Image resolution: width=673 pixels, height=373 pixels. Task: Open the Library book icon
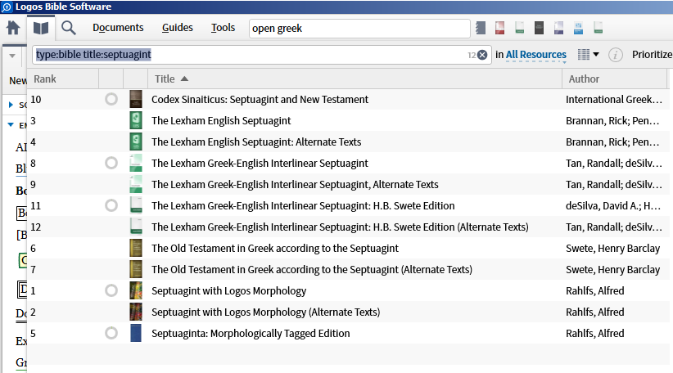click(41, 29)
